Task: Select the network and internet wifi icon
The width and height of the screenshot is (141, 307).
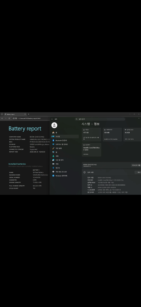Action: [53, 144]
